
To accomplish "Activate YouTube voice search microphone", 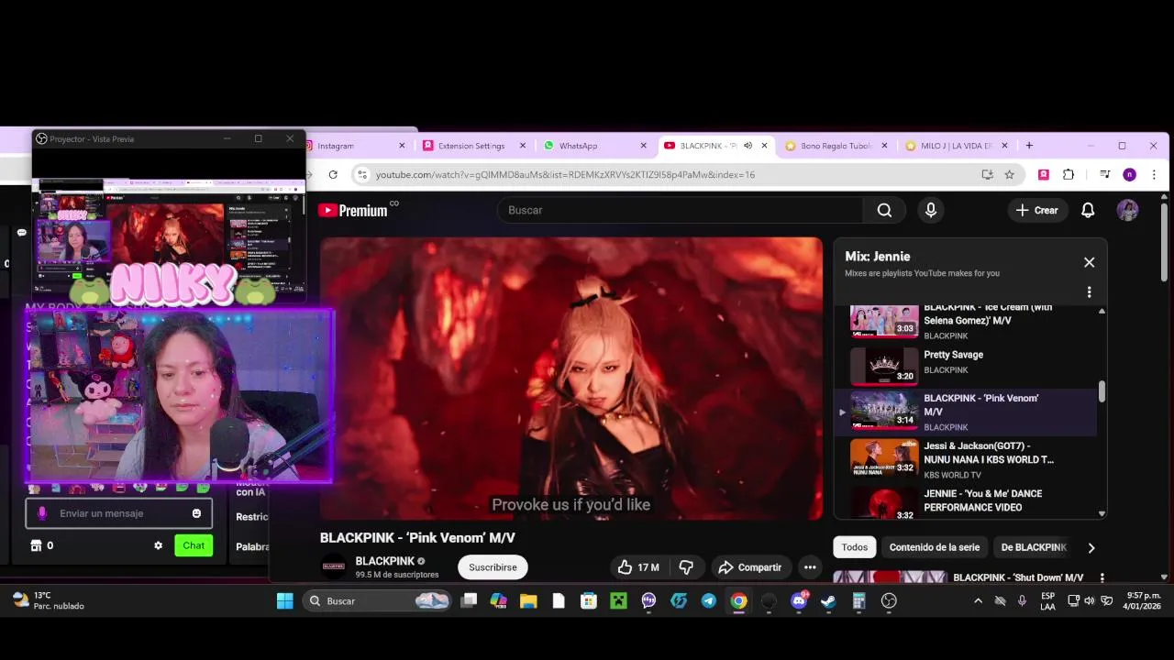I will 931,210.
